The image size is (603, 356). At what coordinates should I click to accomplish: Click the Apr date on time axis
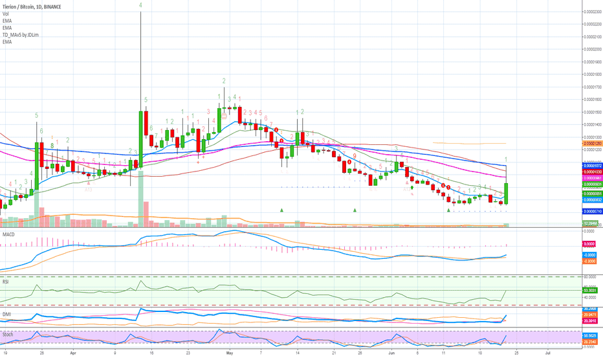pyautogui.click(x=73, y=352)
